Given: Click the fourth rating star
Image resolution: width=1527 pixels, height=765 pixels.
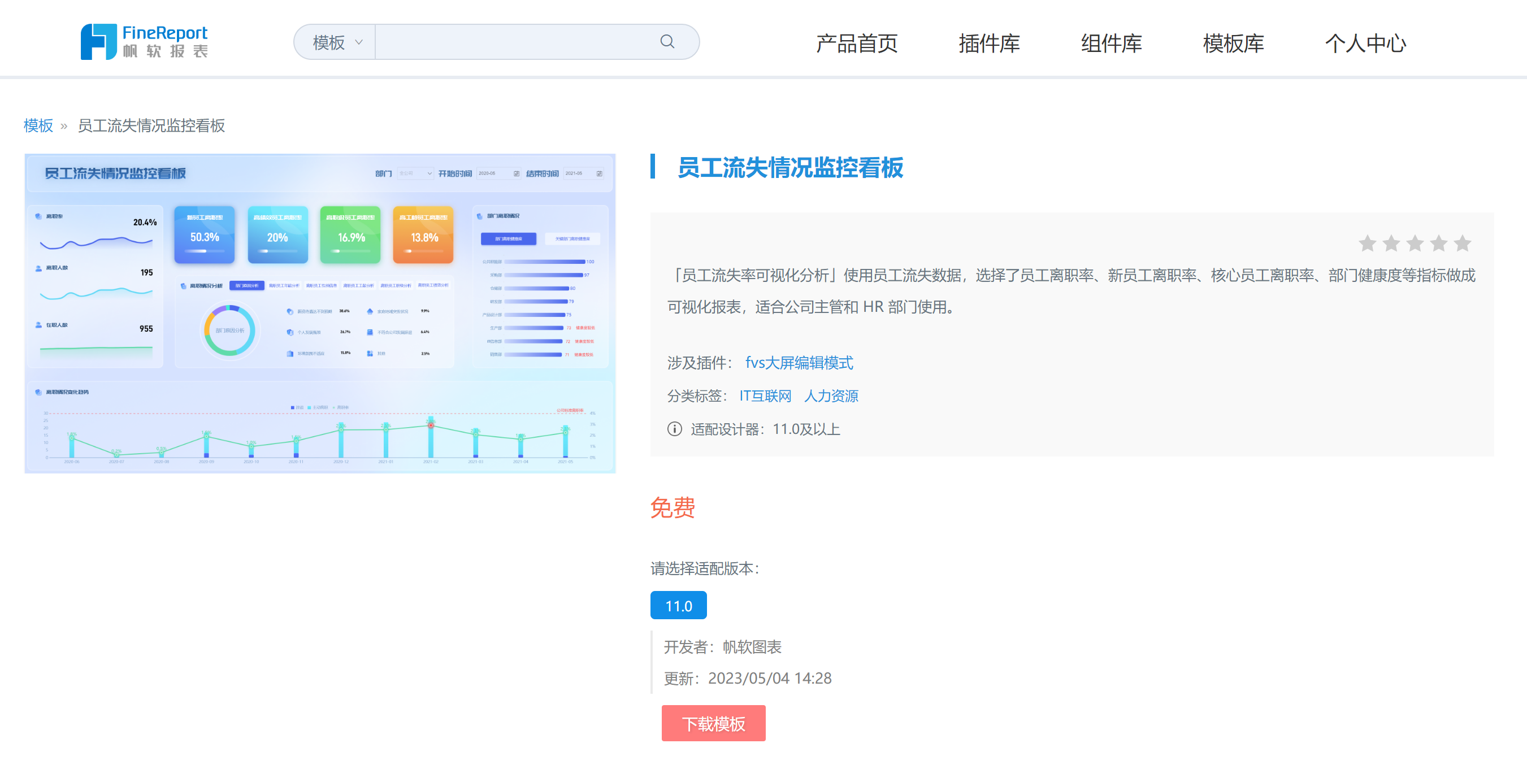Looking at the screenshot, I should pos(1438,243).
